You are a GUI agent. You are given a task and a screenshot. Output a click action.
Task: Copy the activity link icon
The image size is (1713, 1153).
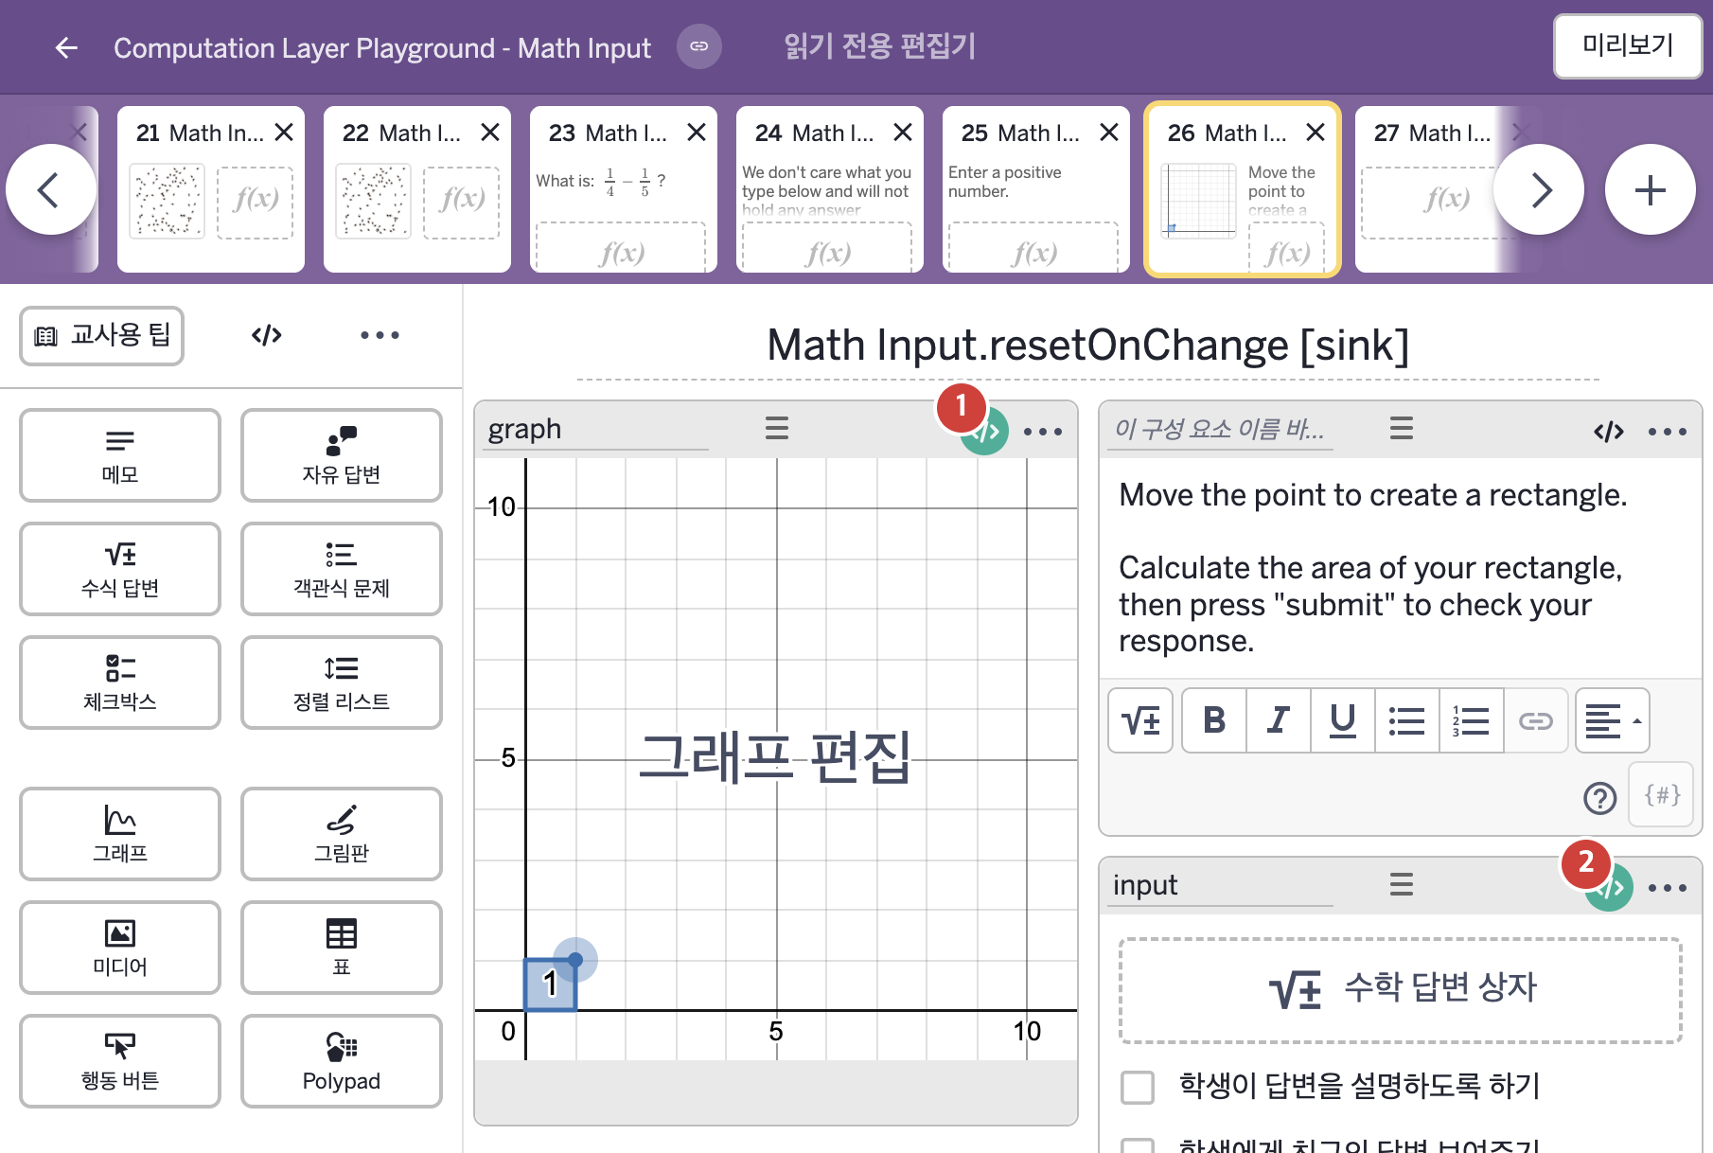(x=698, y=46)
